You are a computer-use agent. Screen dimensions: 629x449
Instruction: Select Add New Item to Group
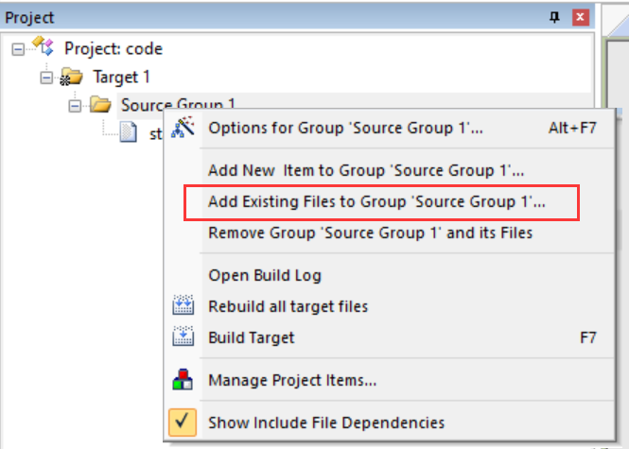tap(366, 171)
